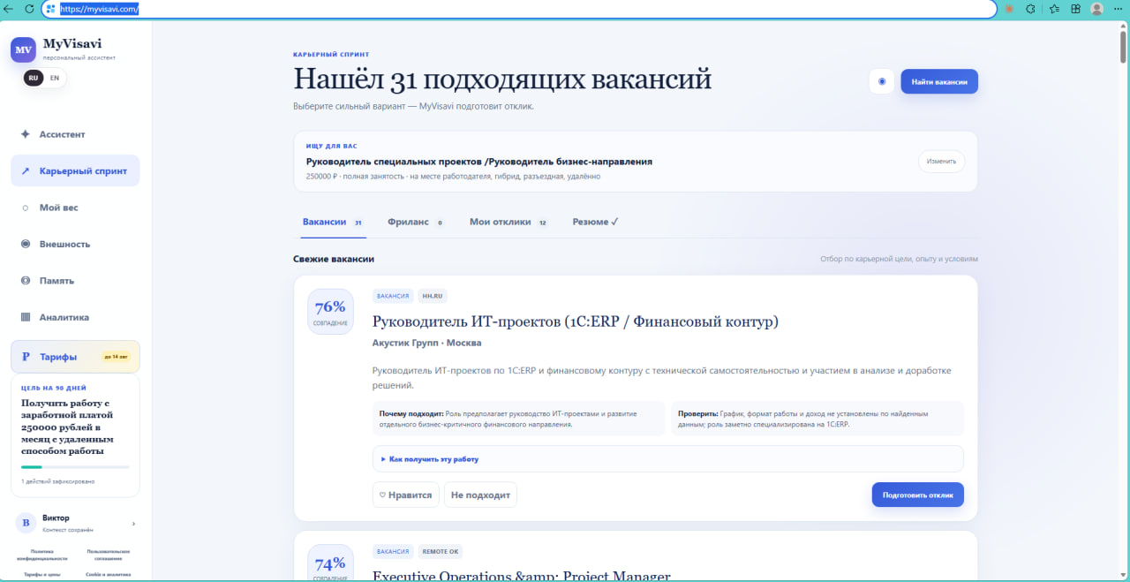The image size is (1130, 582).
Task: Open the Виктор profile chevron
Action: (133, 524)
